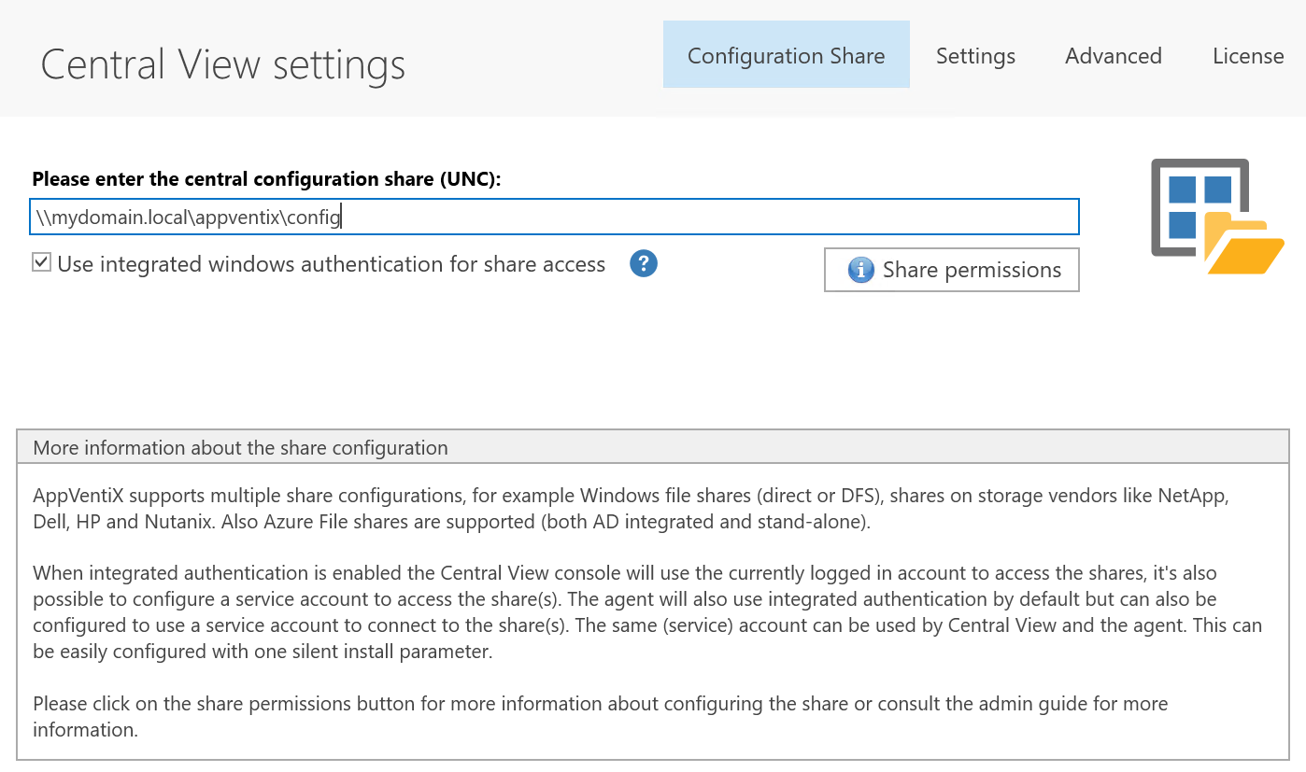The height and width of the screenshot is (772, 1306).
Task: Select the License tab
Action: [1247, 55]
